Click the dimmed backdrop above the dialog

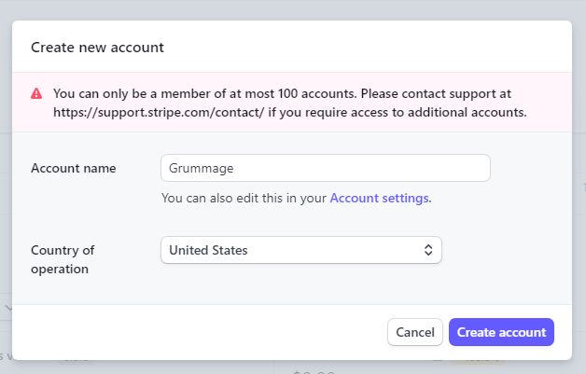tap(293, 9)
